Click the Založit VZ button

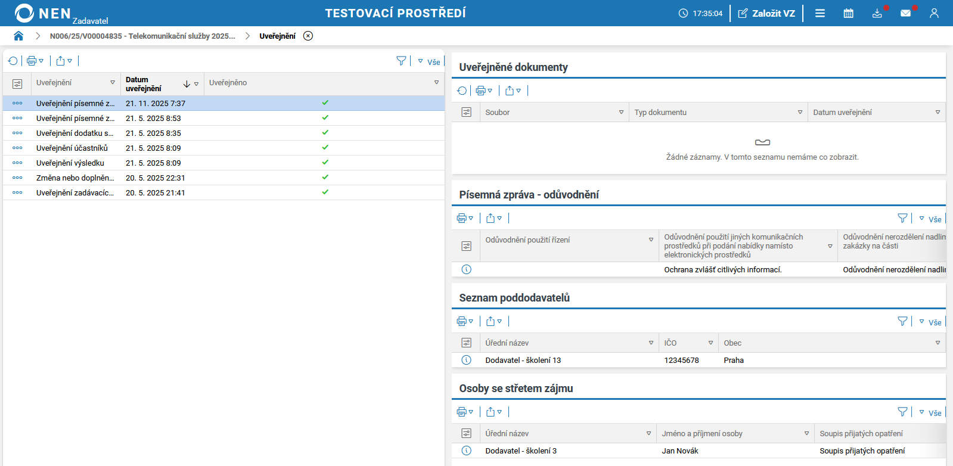click(x=766, y=13)
